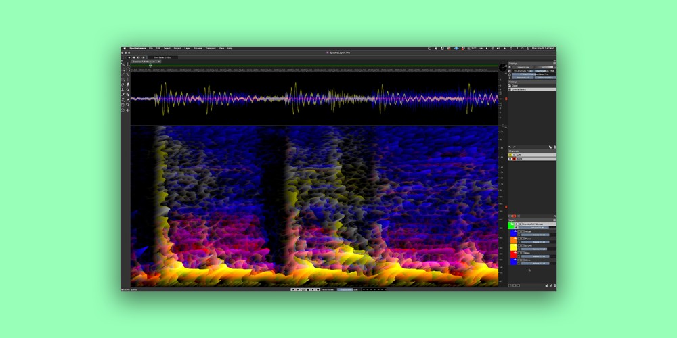Select the Hand pan tool in toolbox
The image size is (677, 338).
123,105
